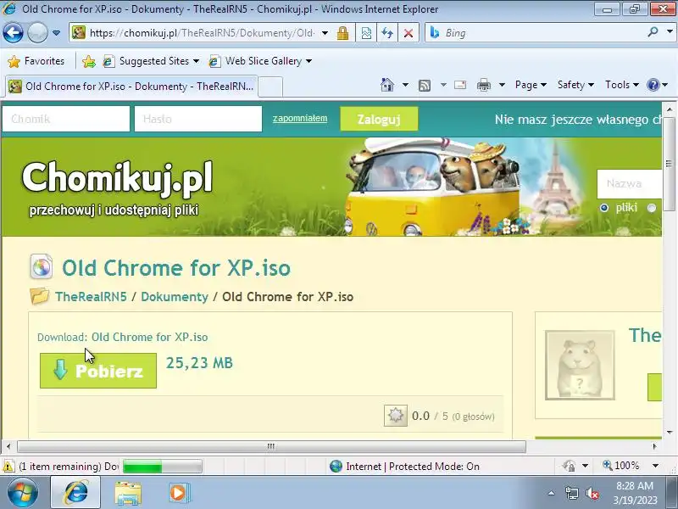
Task: Open the Windows Start button
Action: (23, 493)
